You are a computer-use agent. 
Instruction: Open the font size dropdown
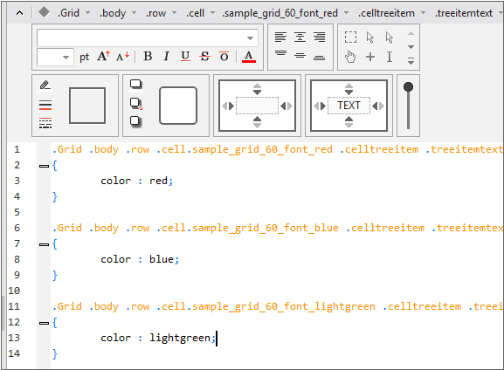tap(55, 58)
